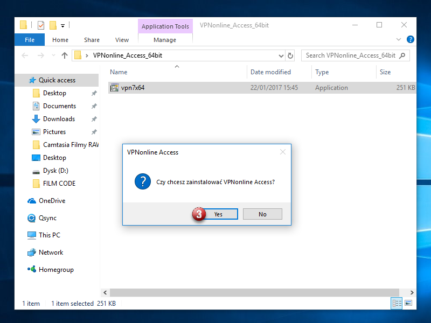Click horizontal scrollbar right arrow

coord(412,292)
